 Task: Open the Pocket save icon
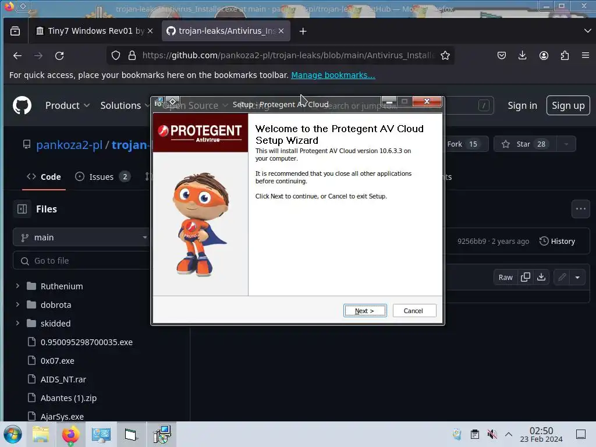(x=502, y=55)
